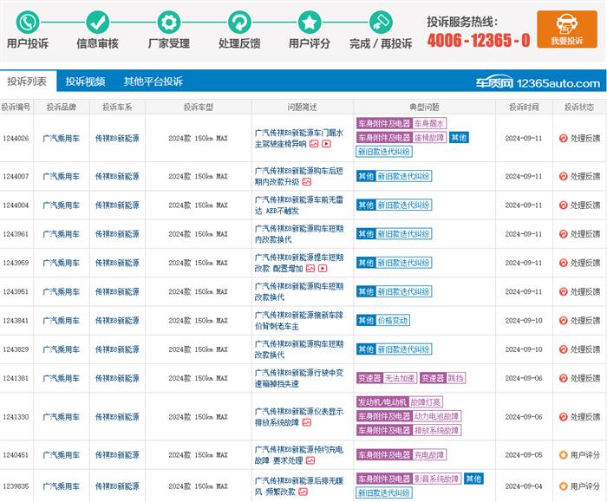Screen dimensions: 607x502
Task: Select complaint number 1243829
Action: (16, 349)
